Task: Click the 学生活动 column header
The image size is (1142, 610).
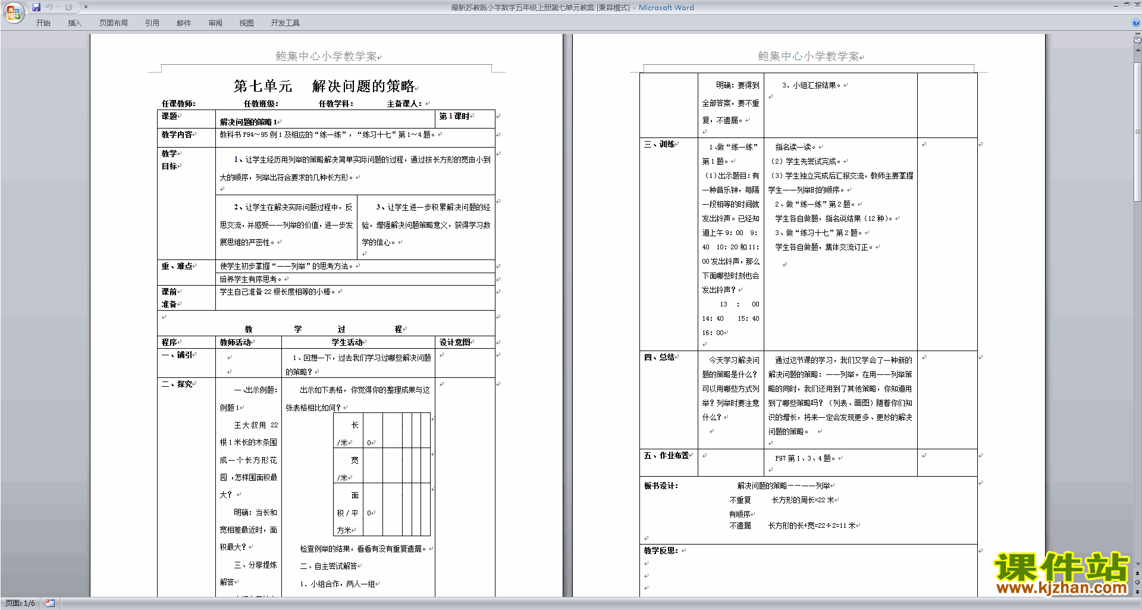Action: click(x=347, y=343)
